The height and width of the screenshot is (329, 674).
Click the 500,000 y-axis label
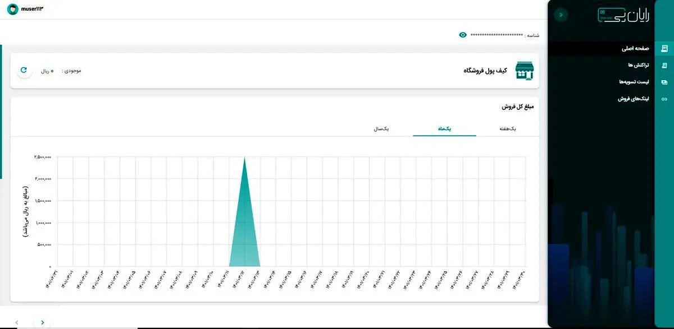(x=44, y=244)
